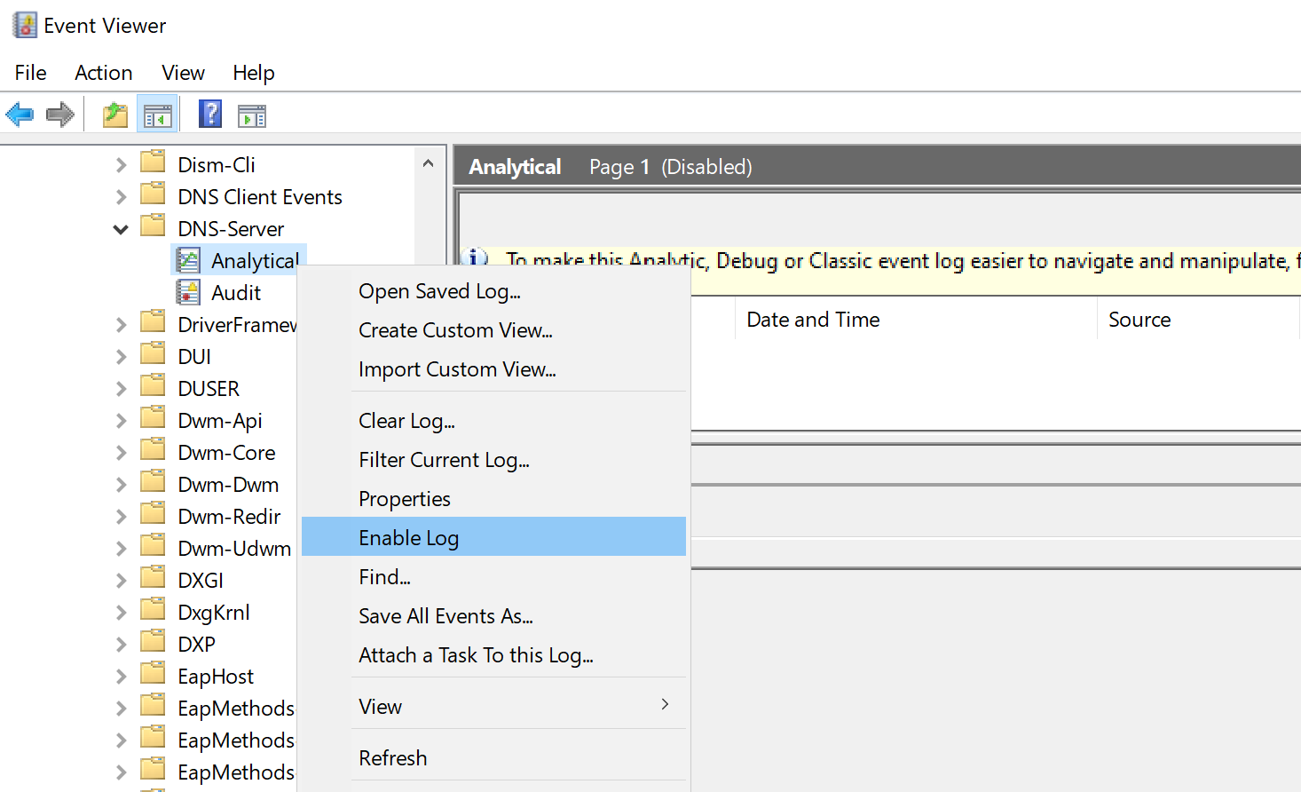This screenshot has width=1301, height=792.
Task: Click the tree scrollbar up arrow
Action: [x=428, y=163]
